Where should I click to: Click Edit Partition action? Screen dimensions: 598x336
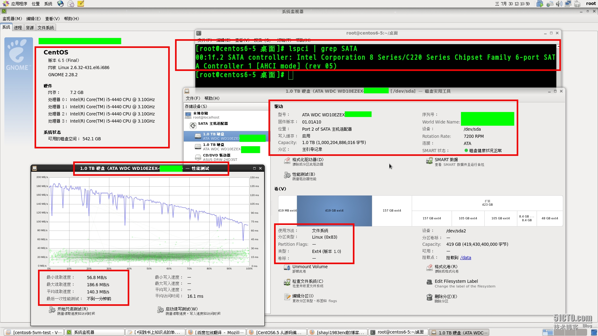coord(310,298)
